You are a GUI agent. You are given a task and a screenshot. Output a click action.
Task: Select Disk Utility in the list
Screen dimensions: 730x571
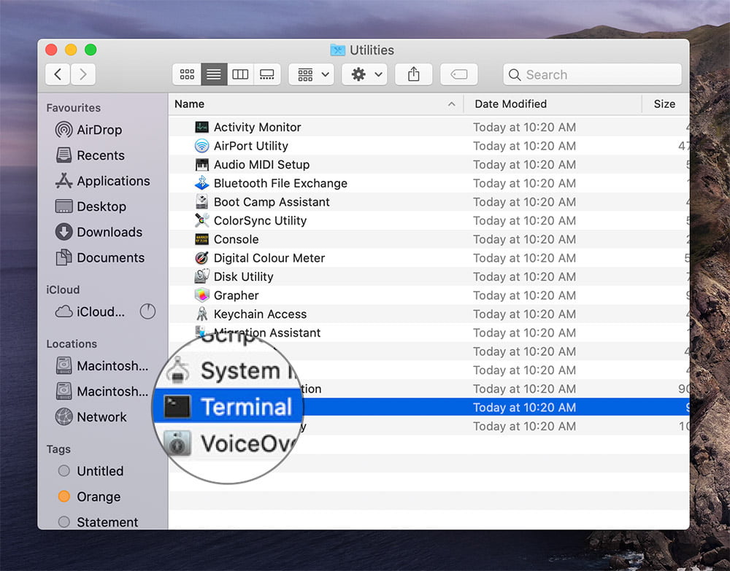pos(243,276)
